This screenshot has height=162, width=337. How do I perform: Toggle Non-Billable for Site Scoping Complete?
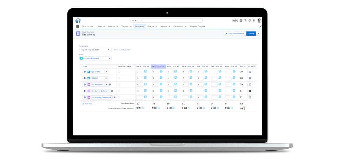click(119, 97)
